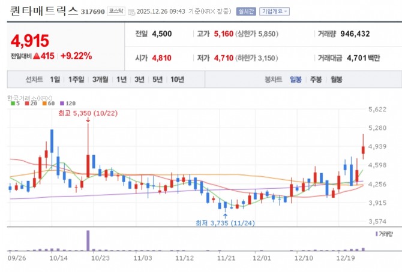Viewport: 402px width, 272px height.
Task: Click the 거래대금 value 4,701 백만
Action: click(x=363, y=58)
